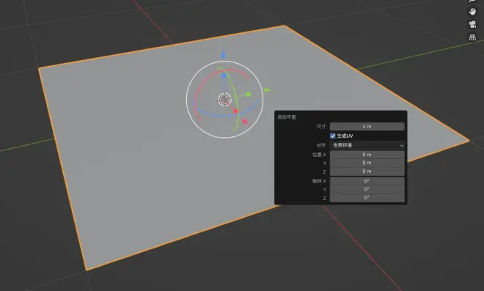Click the white outer view-rotation circle
This screenshot has height=291, width=484.
186,100
